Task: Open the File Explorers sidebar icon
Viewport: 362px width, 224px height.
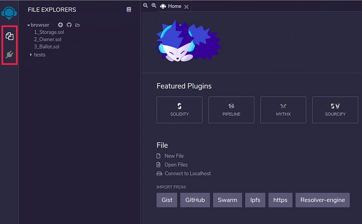Action: tap(9, 36)
